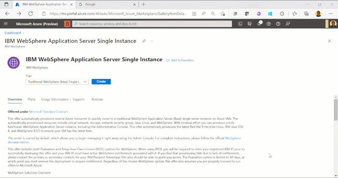Open the browser Favorites list
Image resolution: width=338 pixels, height=178 pixels.
pyautogui.click(x=295, y=14)
